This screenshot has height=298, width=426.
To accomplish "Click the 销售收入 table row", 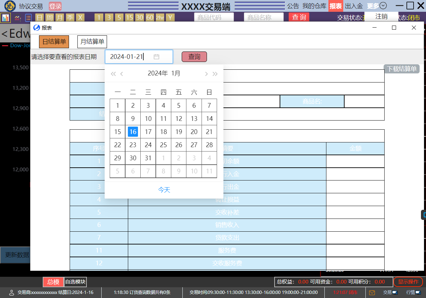I will point(227,225).
